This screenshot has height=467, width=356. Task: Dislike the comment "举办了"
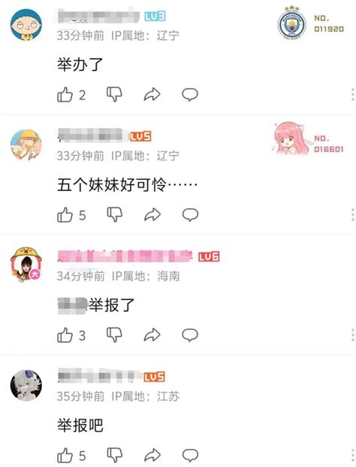coord(114,95)
